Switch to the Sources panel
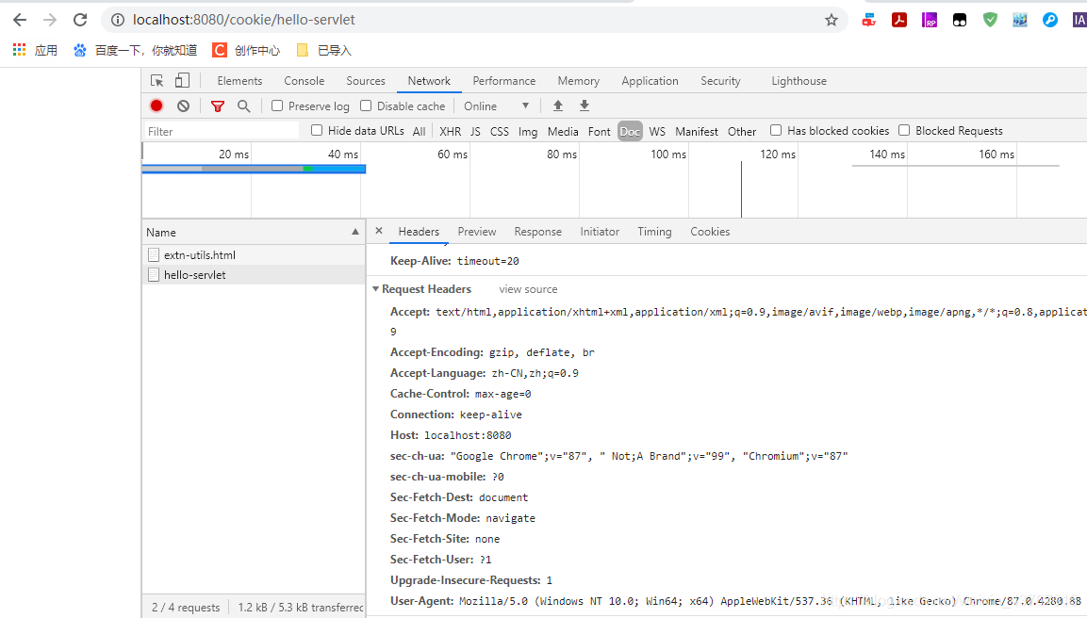Image resolution: width=1087 pixels, height=618 pixels. [x=366, y=81]
